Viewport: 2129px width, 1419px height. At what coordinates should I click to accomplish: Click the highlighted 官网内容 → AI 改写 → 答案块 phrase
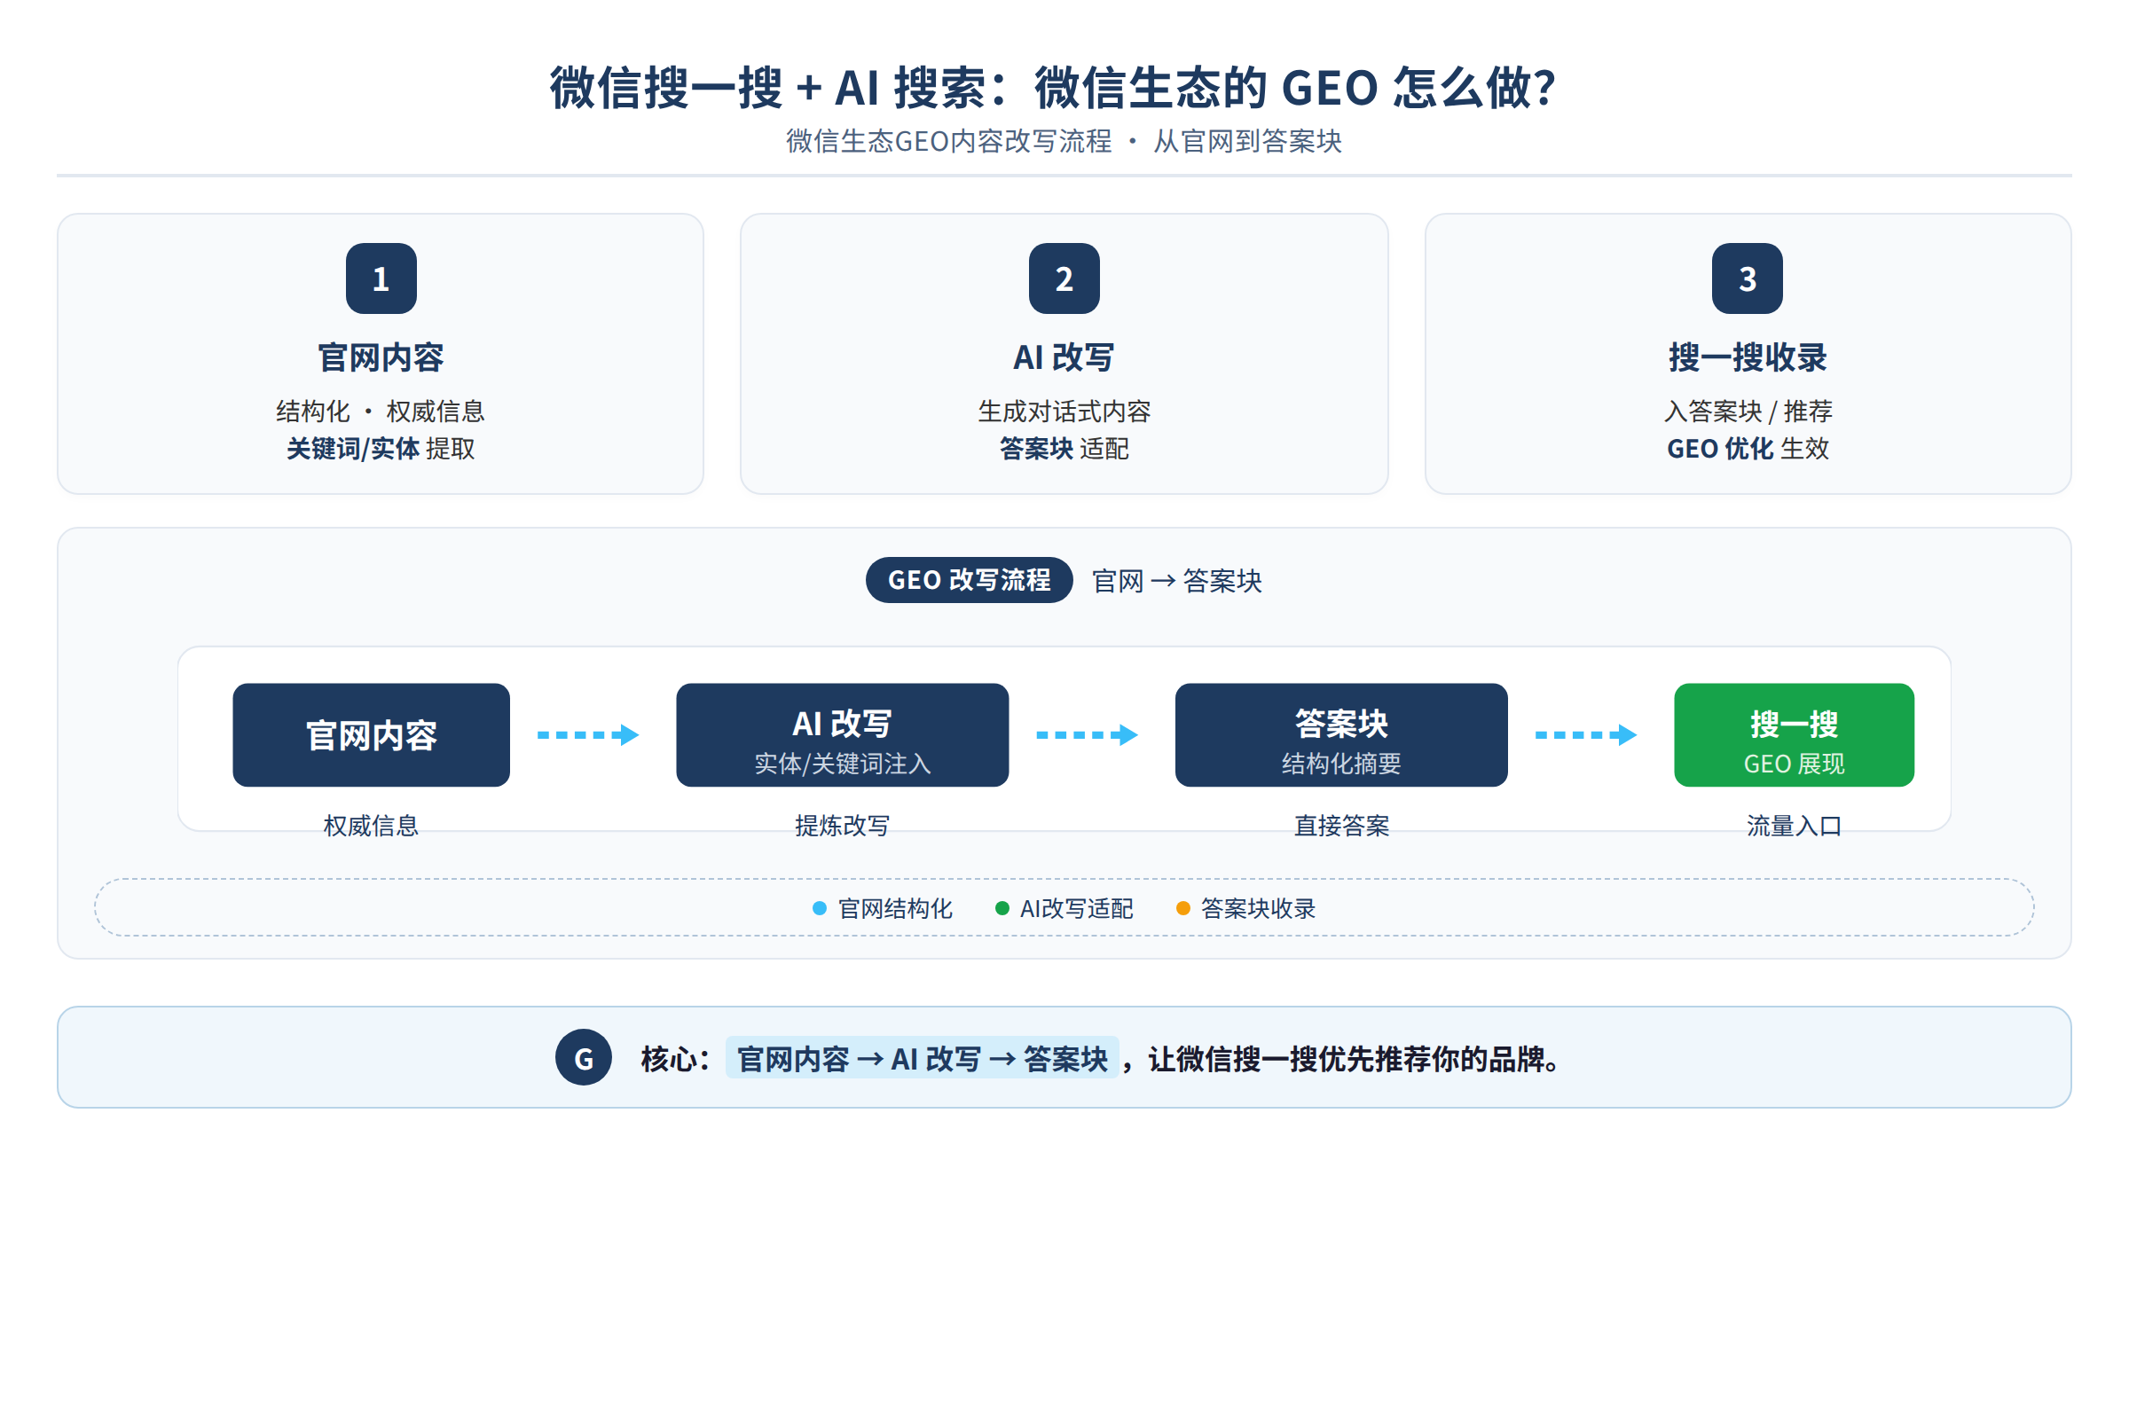[x=923, y=1058]
